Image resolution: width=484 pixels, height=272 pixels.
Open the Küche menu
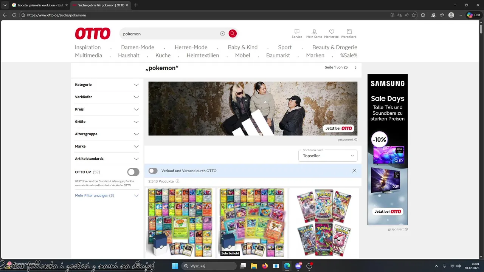tap(163, 55)
